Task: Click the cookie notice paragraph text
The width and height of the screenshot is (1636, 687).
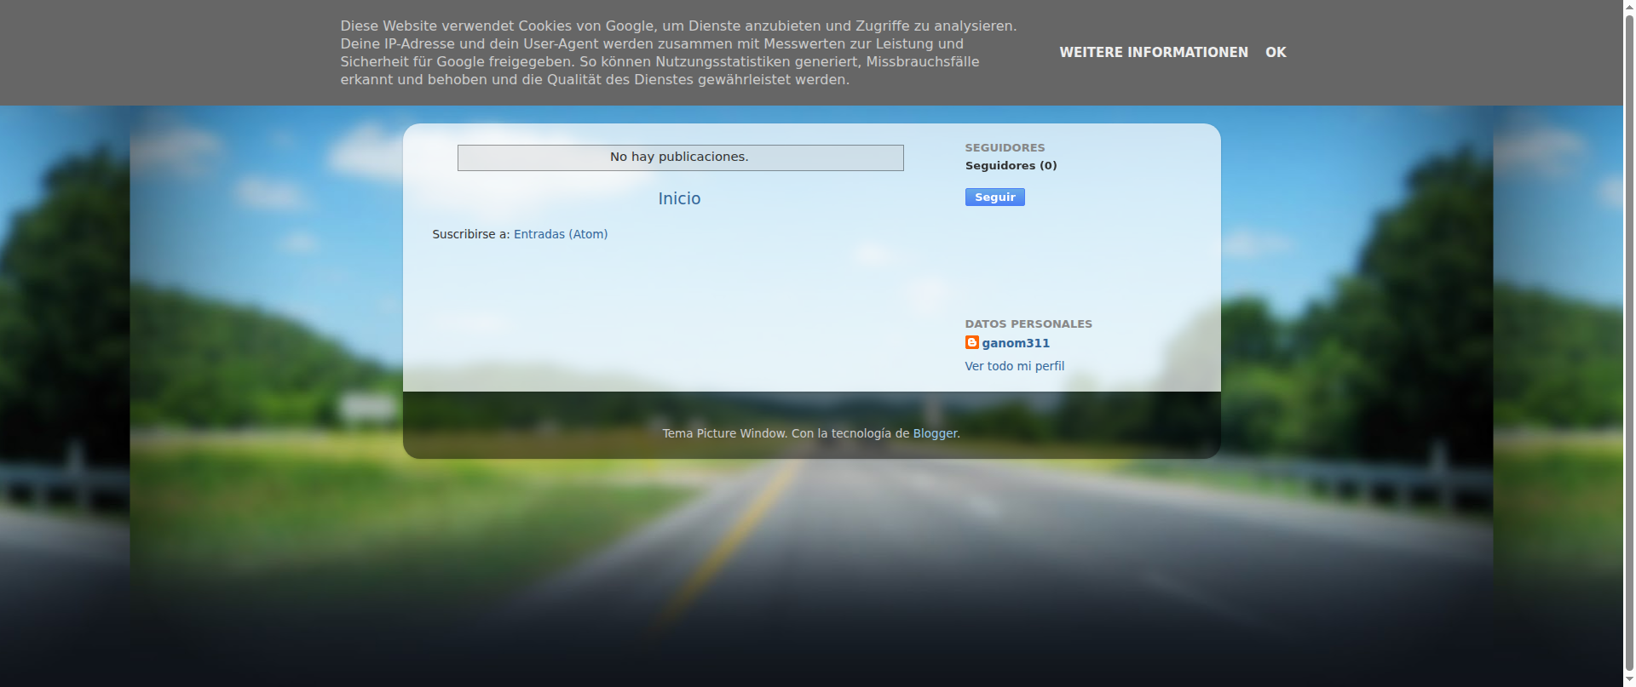Action: pyautogui.click(x=678, y=53)
